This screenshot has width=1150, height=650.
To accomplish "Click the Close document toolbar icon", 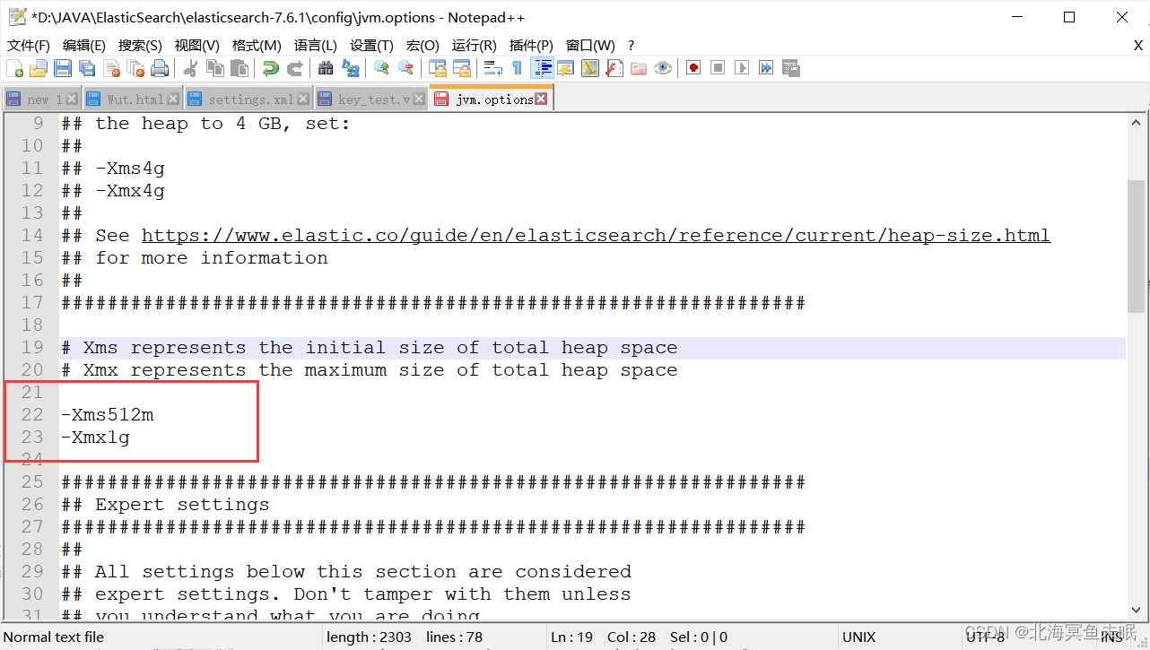I will pyautogui.click(x=111, y=68).
